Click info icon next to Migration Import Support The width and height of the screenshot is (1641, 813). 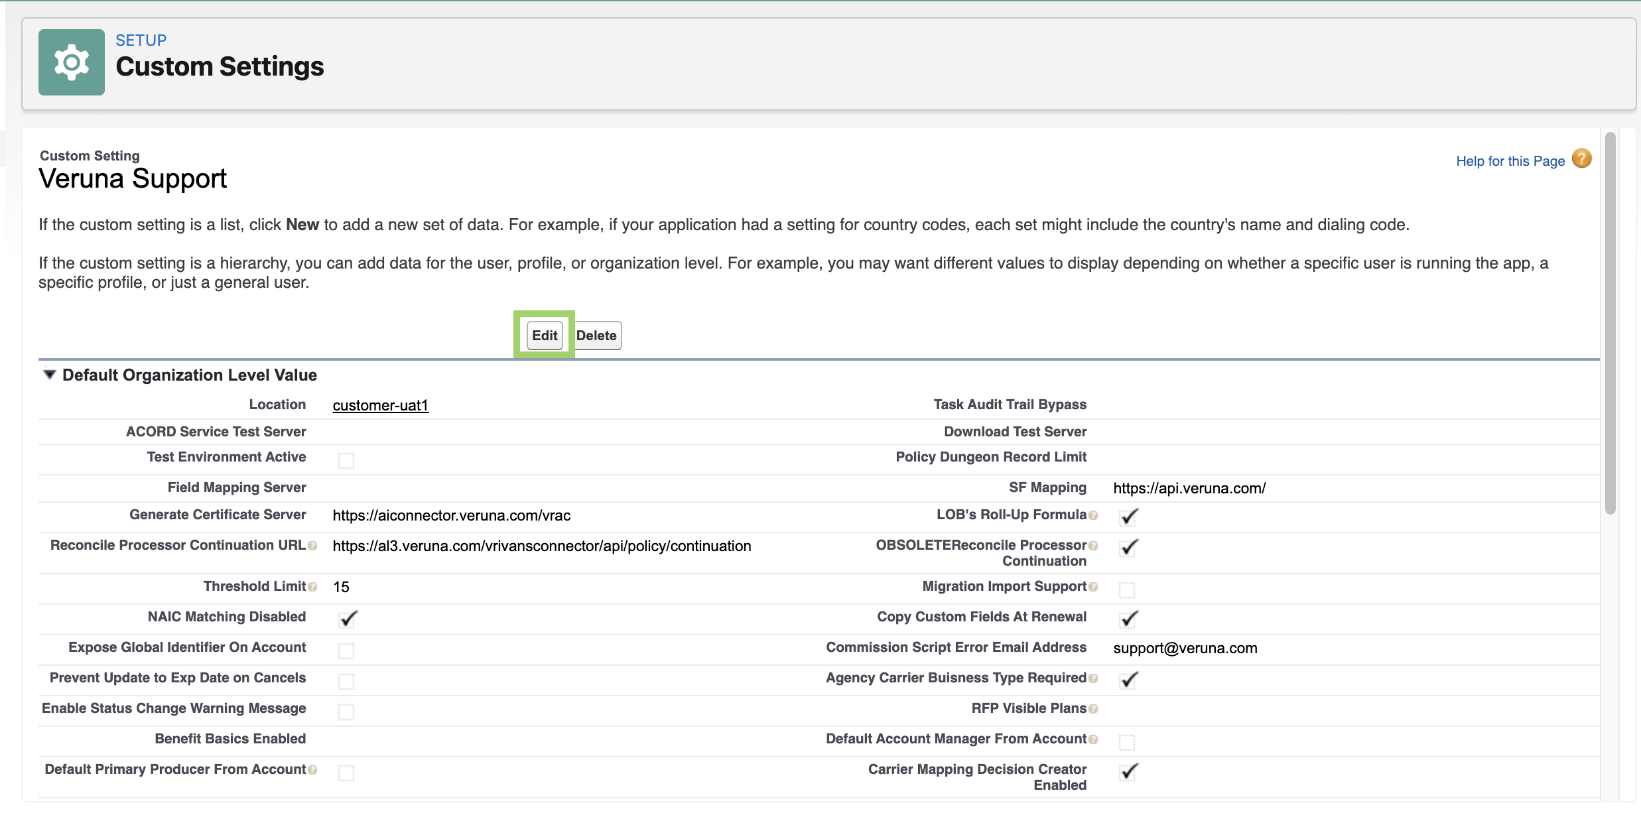tap(1093, 587)
